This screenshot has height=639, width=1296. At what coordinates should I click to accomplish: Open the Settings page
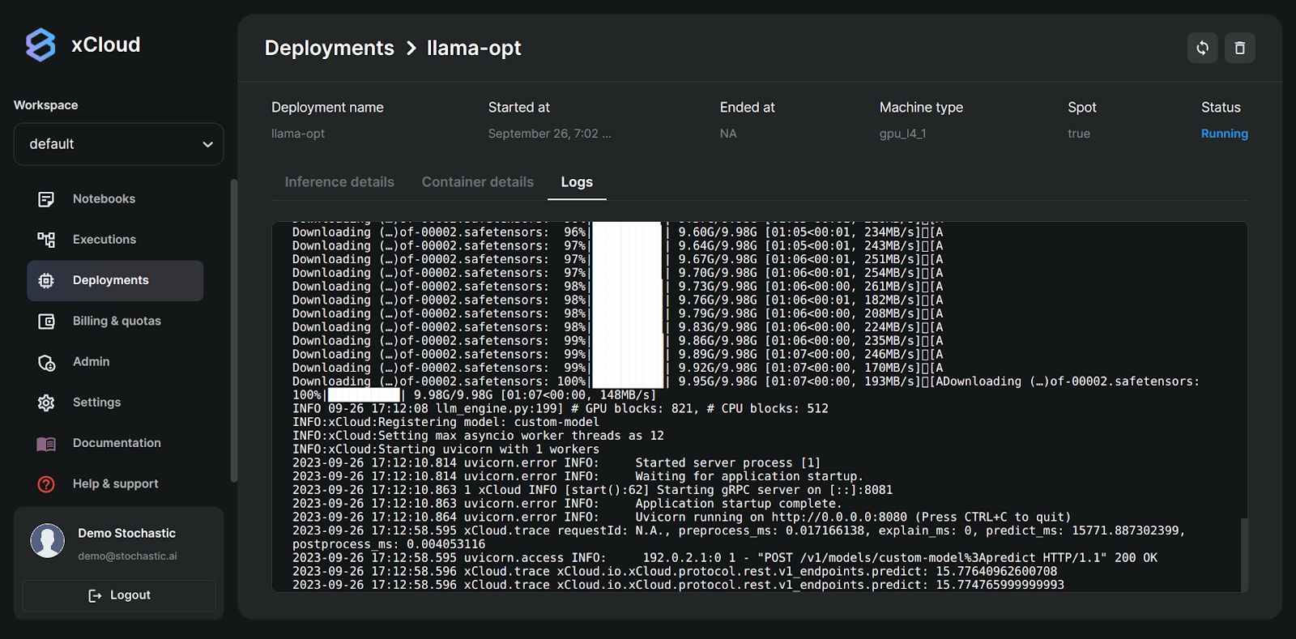pos(115,403)
